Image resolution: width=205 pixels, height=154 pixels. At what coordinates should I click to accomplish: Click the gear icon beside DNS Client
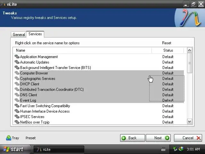pos(17,95)
